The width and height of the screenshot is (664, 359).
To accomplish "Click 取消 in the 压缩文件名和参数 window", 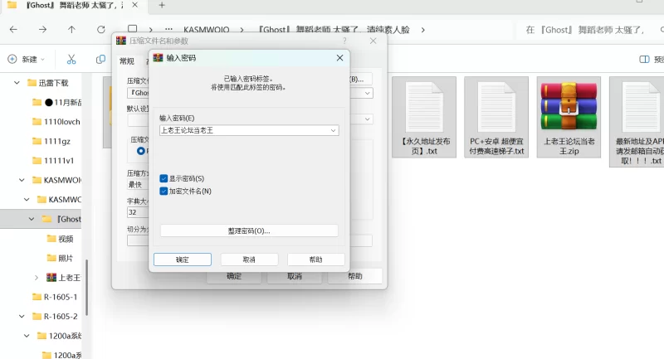I will (295, 277).
